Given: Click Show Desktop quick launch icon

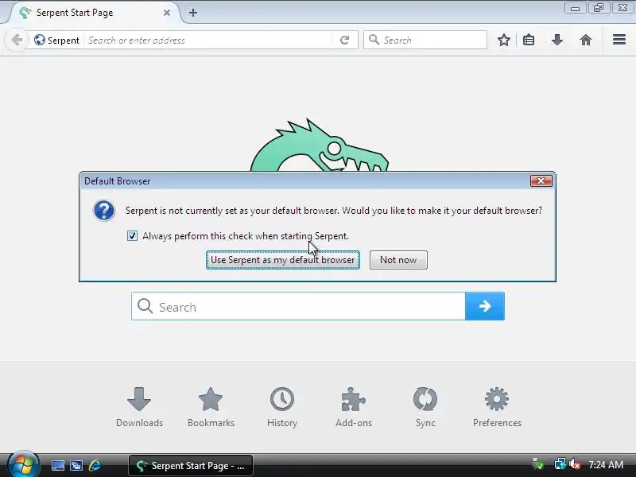Looking at the screenshot, I should 57,465.
